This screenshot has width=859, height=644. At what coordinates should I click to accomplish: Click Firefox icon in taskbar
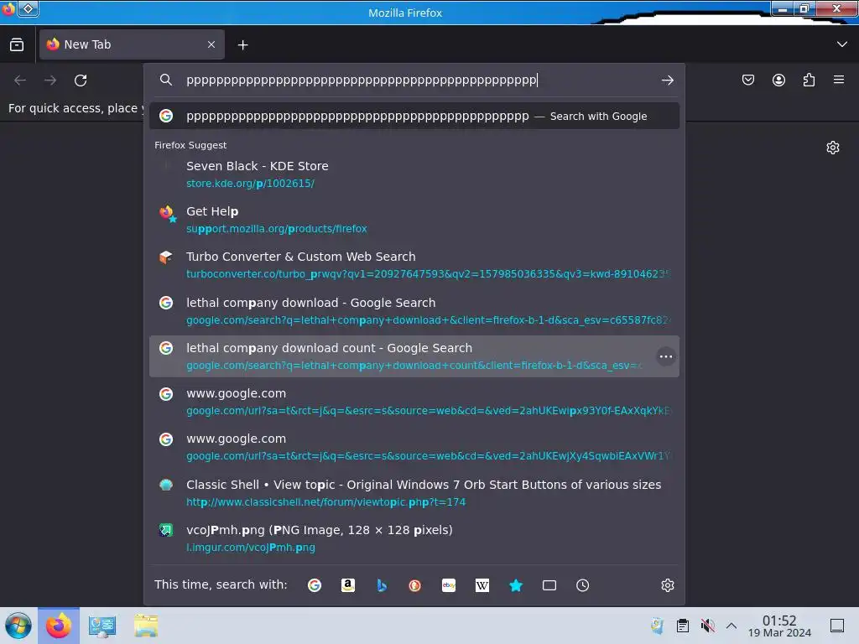point(59,626)
